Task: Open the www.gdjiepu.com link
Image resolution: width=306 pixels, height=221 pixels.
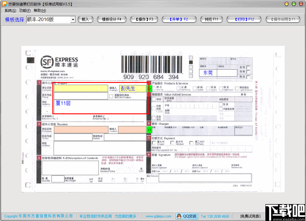Action: tap(158, 216)
